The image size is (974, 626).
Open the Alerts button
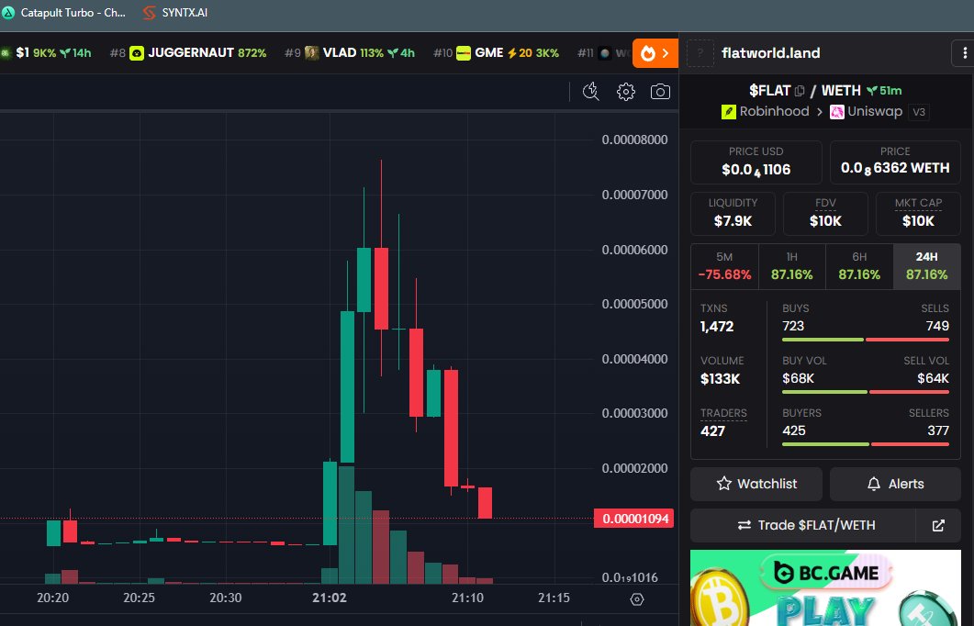click(x=895, y=484)
